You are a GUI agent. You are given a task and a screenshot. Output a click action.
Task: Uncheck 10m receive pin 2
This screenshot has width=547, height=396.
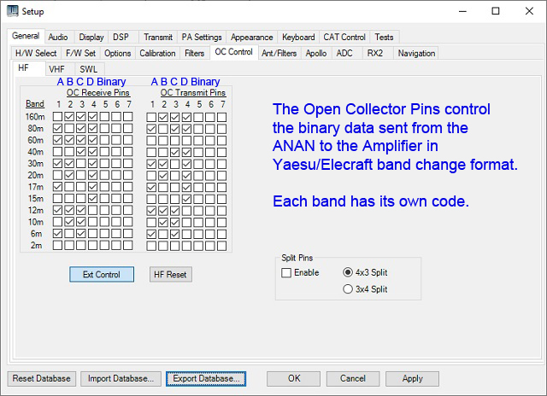(69, 222)
